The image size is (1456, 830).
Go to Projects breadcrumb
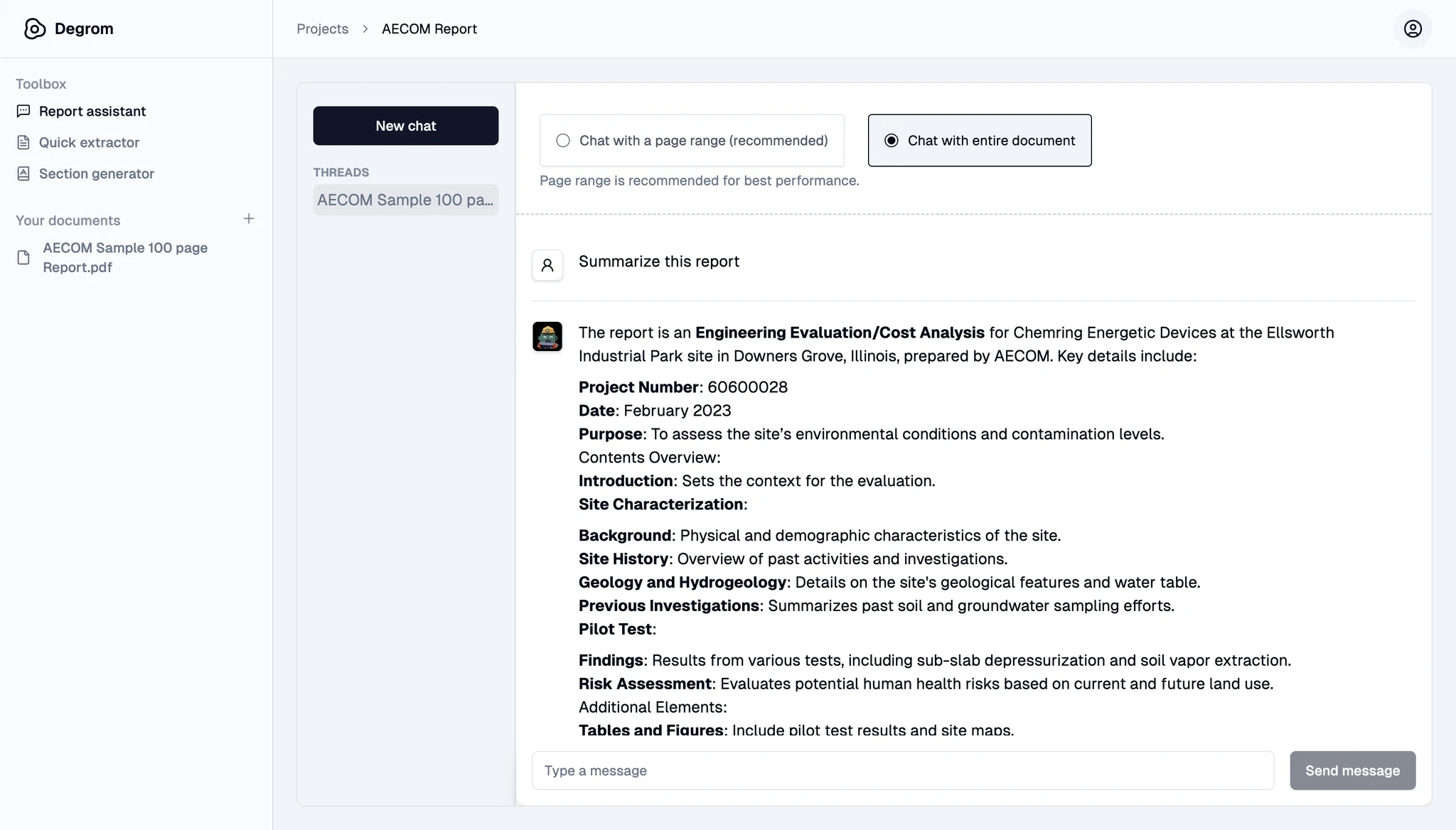(323, 28)
